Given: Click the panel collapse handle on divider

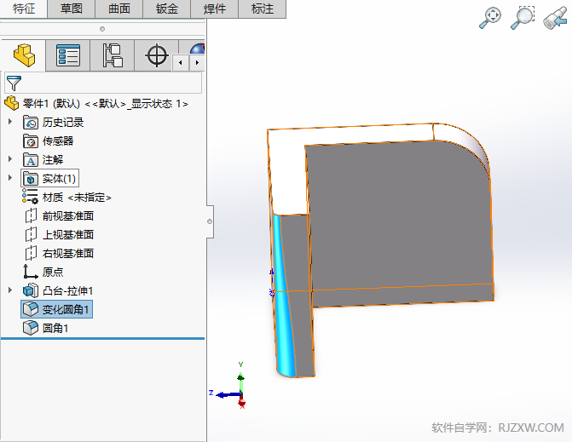Looking at the screenshot, I should point(210,221).
